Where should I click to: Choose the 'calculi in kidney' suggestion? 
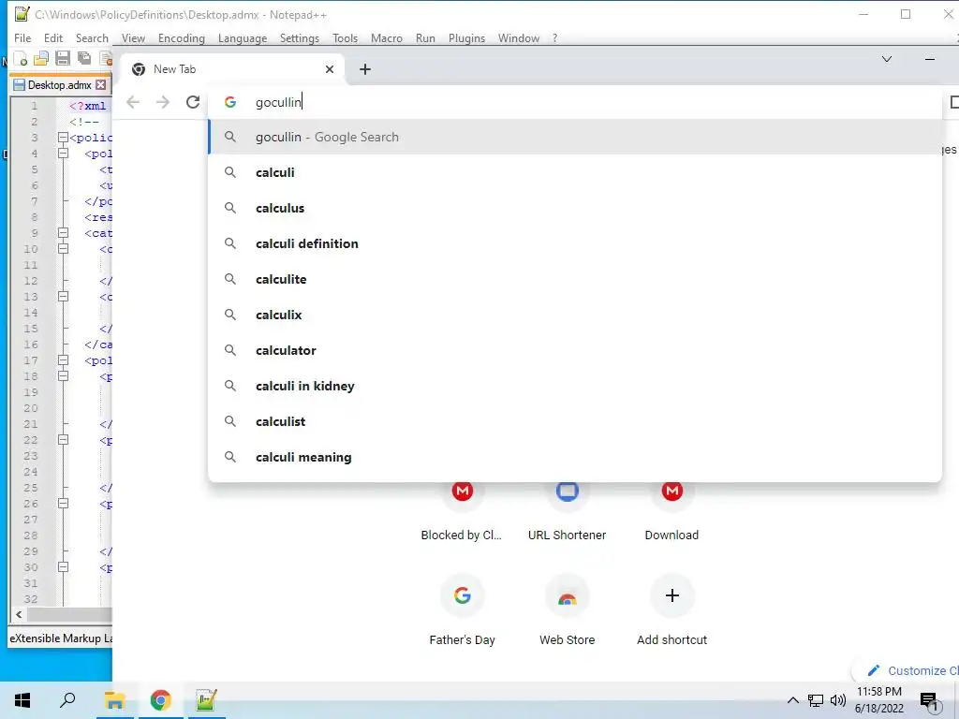tap(575, 386)
